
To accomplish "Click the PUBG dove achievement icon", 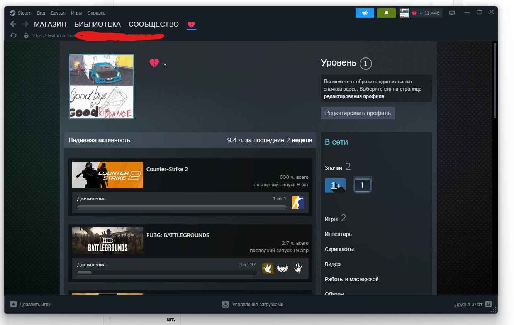I will pos(268,268).
